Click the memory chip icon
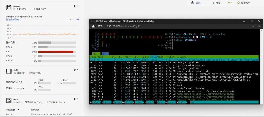The height and width of the screenshot is (117, 264). pyautogui.click(x=9, y=71)
